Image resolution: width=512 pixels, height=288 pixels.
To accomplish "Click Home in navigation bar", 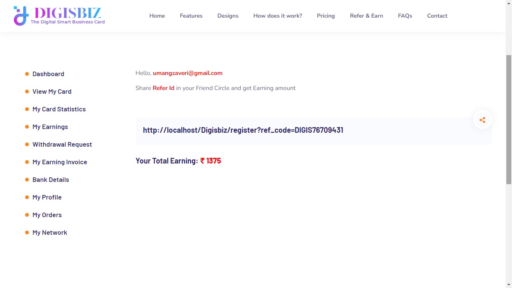I will coord(157,16).
